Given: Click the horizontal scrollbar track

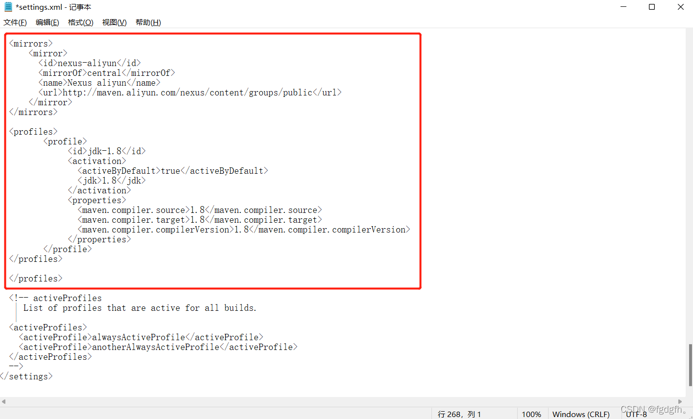Looking at the screenshot, I should click(343, 401).
